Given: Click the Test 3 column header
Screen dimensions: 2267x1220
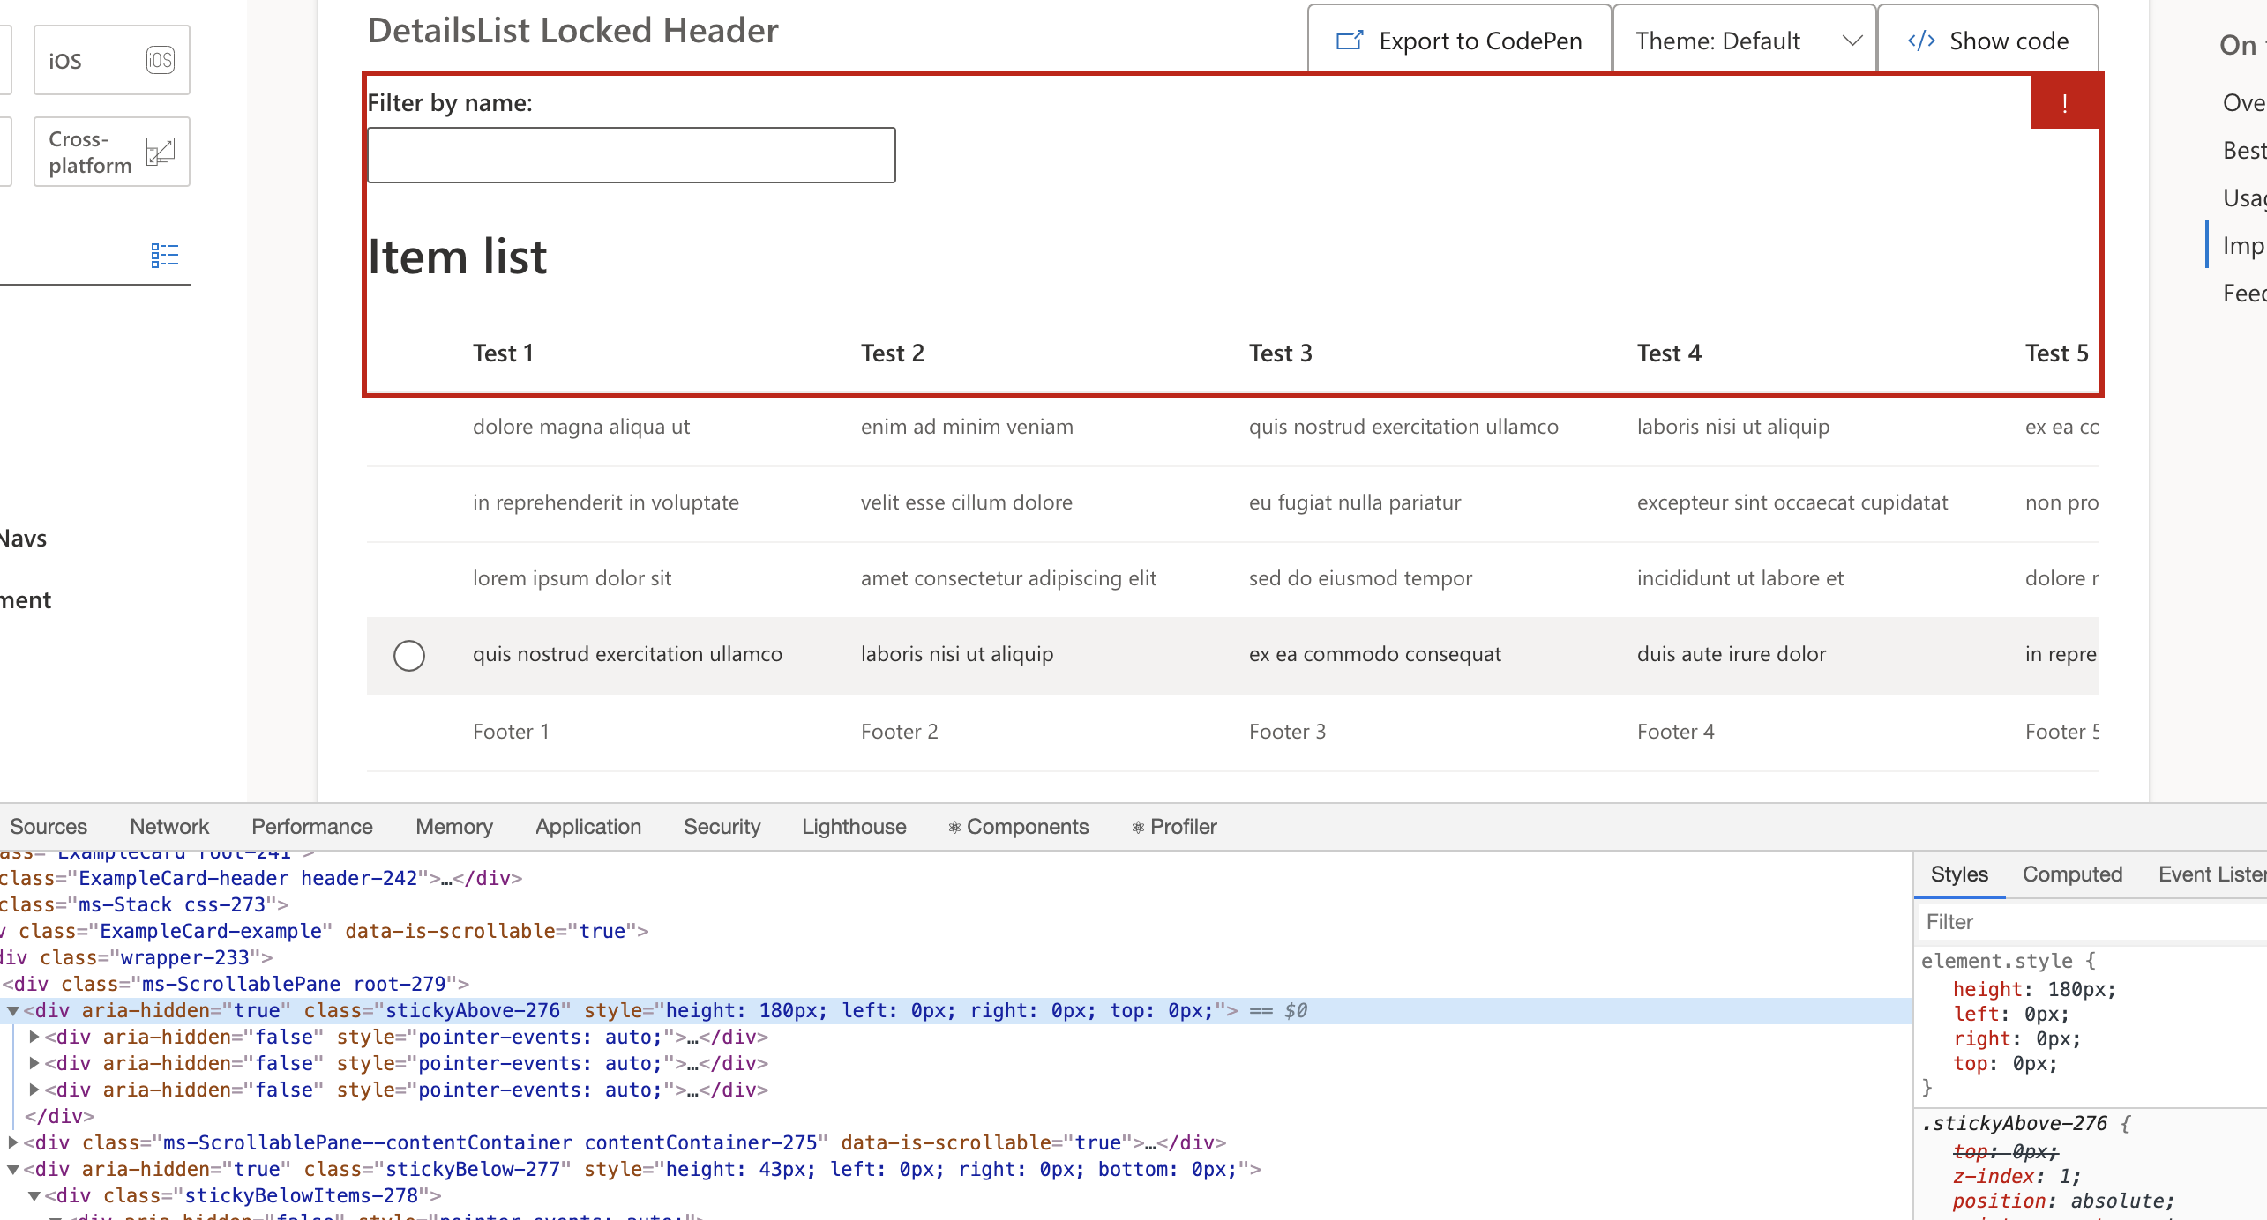Looking at the screenshot, I should pyautogui.click(x=1280, y=353).
